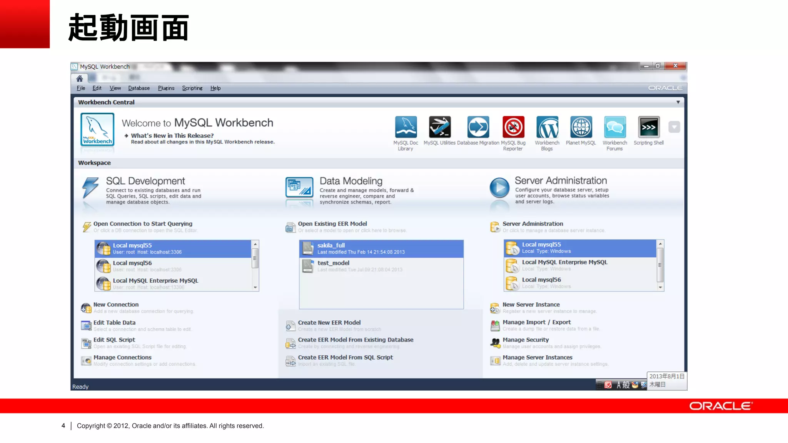Click the red tray icon in taskbar

tap(608, 385)
